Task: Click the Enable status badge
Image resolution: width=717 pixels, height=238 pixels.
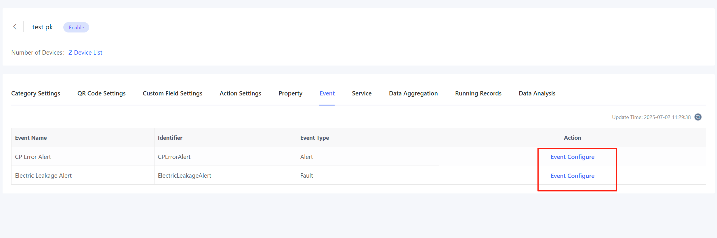Action: 76,28
